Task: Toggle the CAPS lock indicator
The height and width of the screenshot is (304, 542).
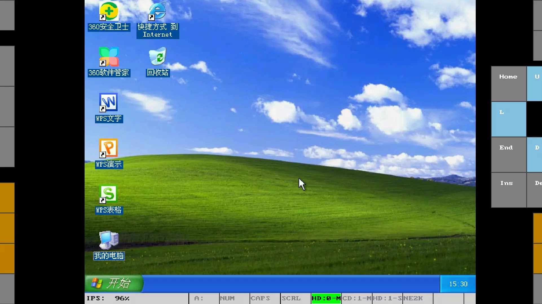Action: point(265,298)
